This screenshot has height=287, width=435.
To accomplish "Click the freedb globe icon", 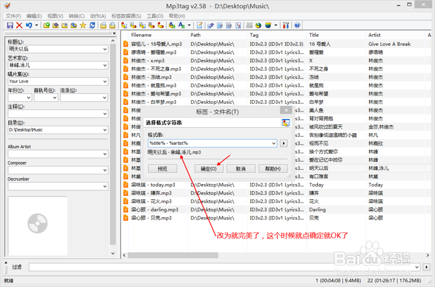I will [x=258, y=26].
